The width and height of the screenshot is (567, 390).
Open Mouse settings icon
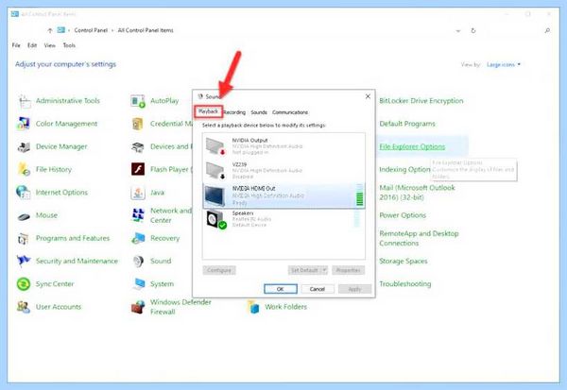click(x=24, y=216)
